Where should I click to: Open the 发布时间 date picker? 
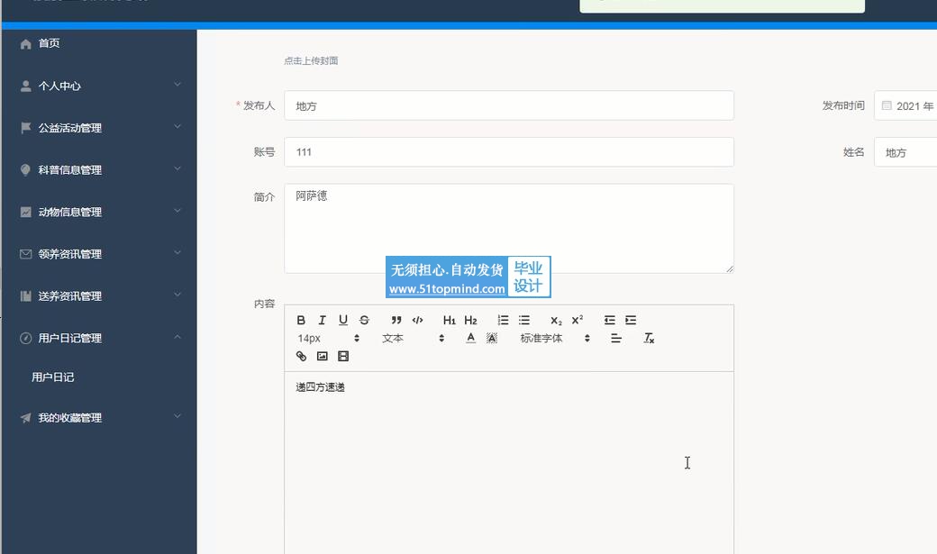(905, 105)
